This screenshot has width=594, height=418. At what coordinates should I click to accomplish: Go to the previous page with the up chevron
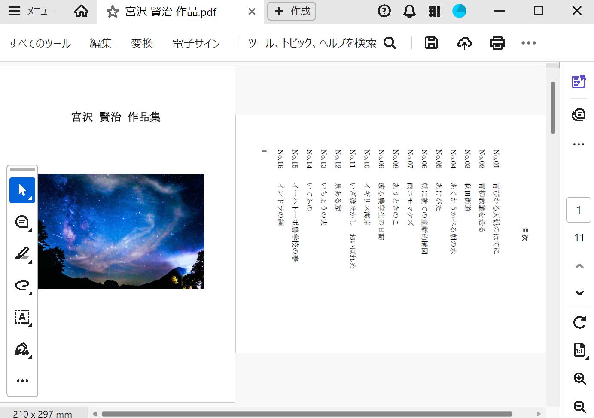[579, 266]
